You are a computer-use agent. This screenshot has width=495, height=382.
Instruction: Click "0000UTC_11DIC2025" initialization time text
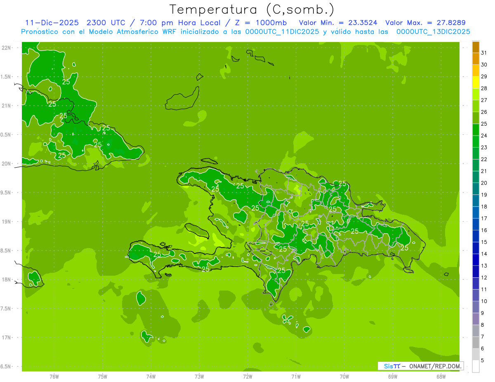[282, 32]
